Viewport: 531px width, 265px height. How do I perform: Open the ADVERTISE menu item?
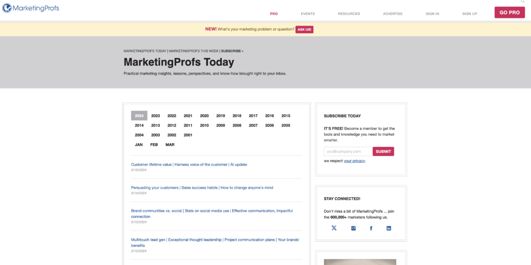(x=393, y=14)
